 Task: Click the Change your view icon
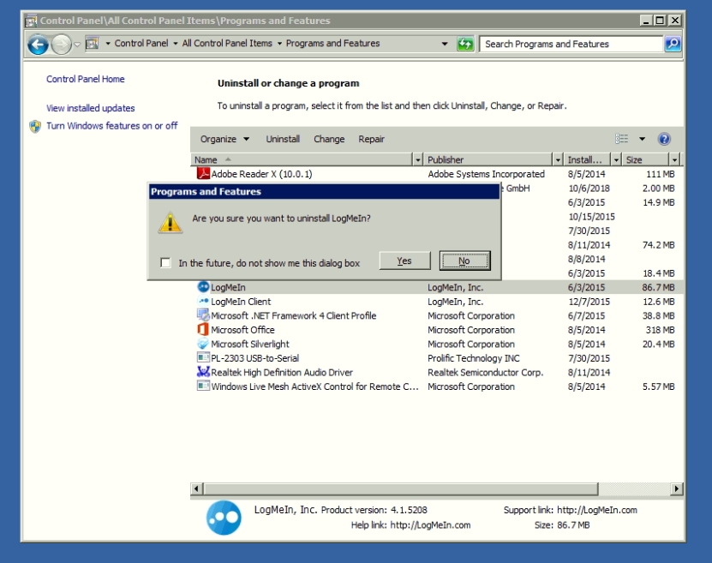point(622,139)
